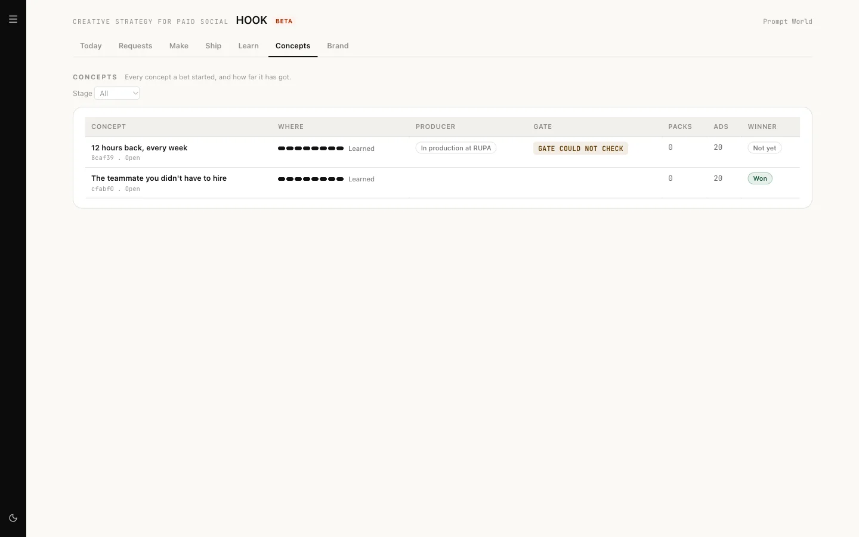Click 'Learned' label in '12 hours back' row
The height and width of the screenshot is (537, 859).
361,149
